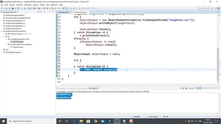Open File Explorer from the taskbar
221x124 pixels.
click(x=81, y=121)
